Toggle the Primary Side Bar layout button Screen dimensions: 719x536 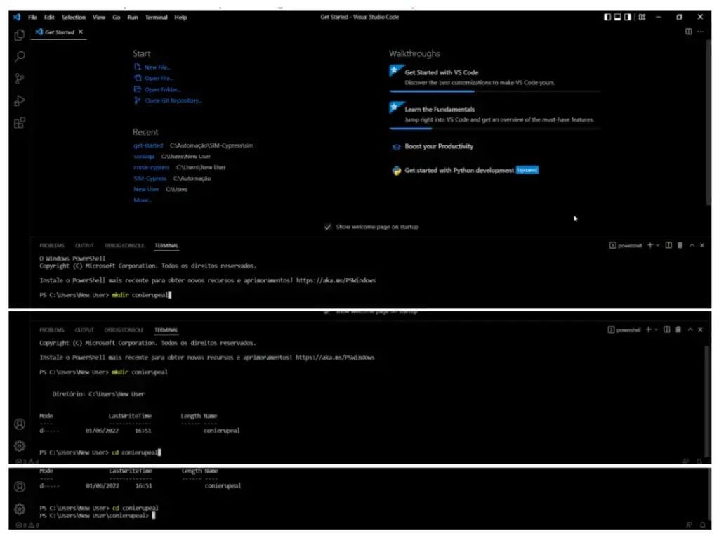point(608,17)
